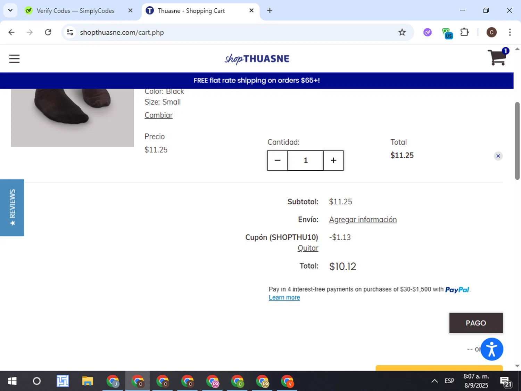Image resolution: width=521 pixels, height=391 pixels.
Task: Open the Extensions puzzle icon
Action: click(x=464, y=32)
